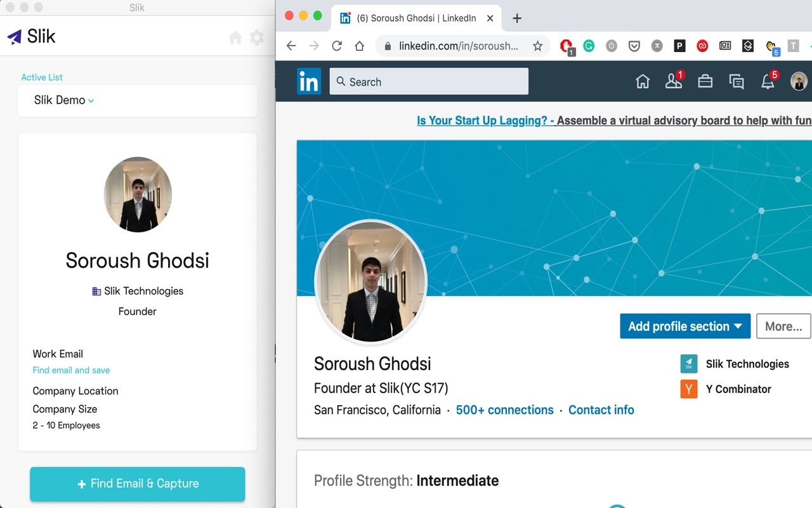The height and width of the screenshot is (508, 812).
Task: Click Find Email & Capture
Action: click(x=137, y=484)
